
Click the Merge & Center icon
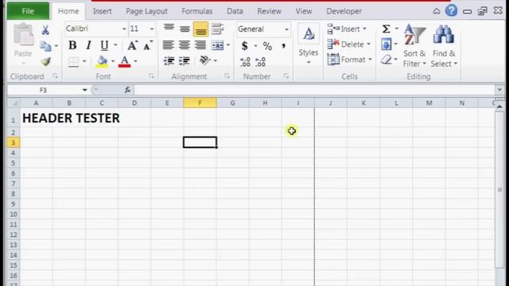coord(217,45)
